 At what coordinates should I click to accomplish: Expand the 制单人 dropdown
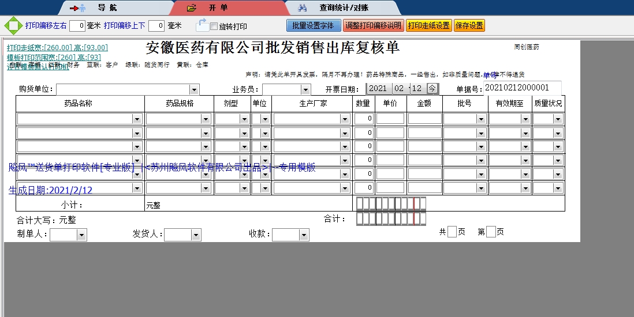(x=81, y=235)
